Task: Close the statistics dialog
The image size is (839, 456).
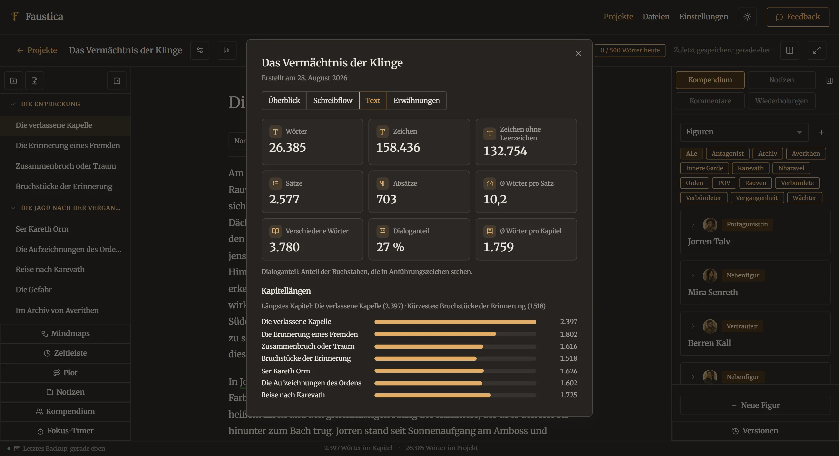Action: (578, 53)
